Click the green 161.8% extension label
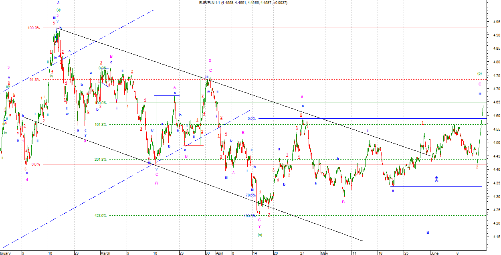The width and height of the screenshot is (501, 255). click(101, 125)
